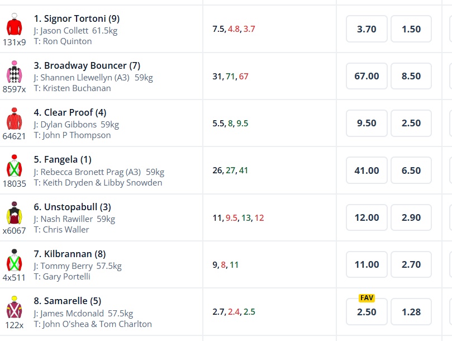The width and height of the screenshot is (452, 341).
Task: Pick Clear Proof place odds 2.50
Action: pos(411,123)
